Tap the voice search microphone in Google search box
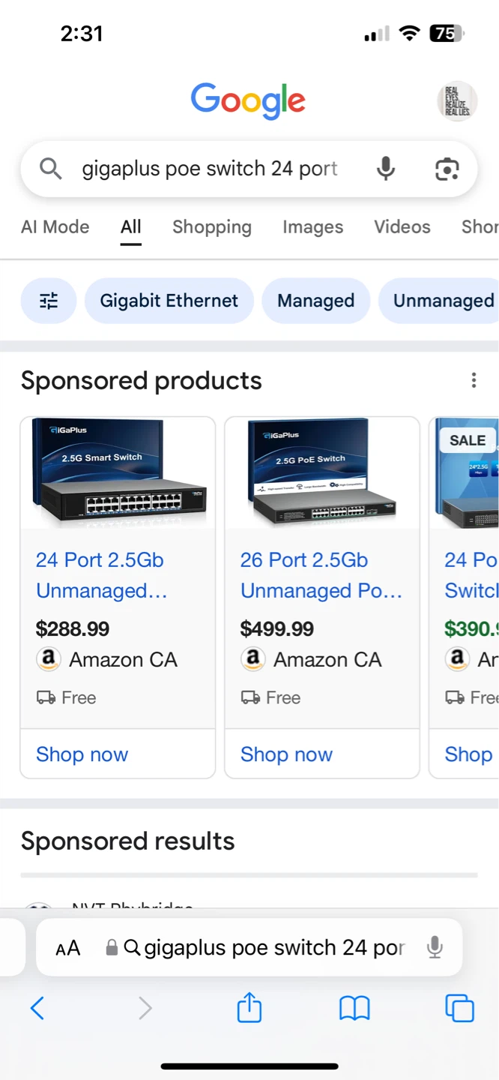The image size is (499, 1080). click(x=385, y=169)
